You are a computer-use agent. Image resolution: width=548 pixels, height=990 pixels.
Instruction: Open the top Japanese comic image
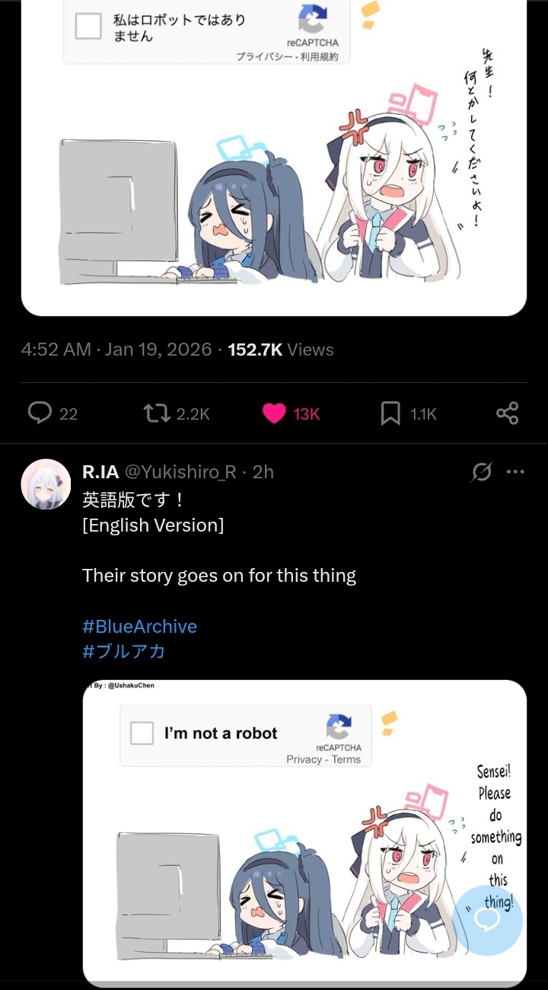click(x=274, y=158)
